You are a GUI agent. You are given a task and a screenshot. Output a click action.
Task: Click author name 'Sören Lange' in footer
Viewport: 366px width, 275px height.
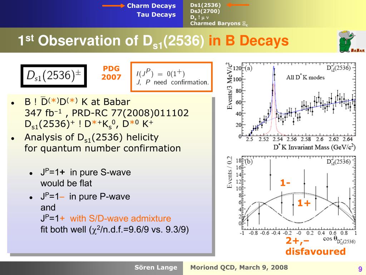pyautogui.click(x=156, y=267)
